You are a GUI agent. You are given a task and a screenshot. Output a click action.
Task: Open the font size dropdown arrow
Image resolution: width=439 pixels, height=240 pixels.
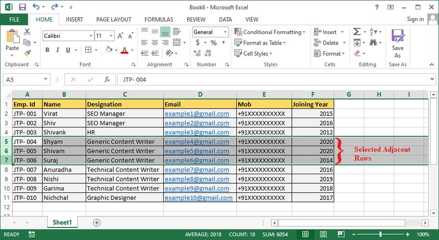pyautogui.click(x=111, y=36)
